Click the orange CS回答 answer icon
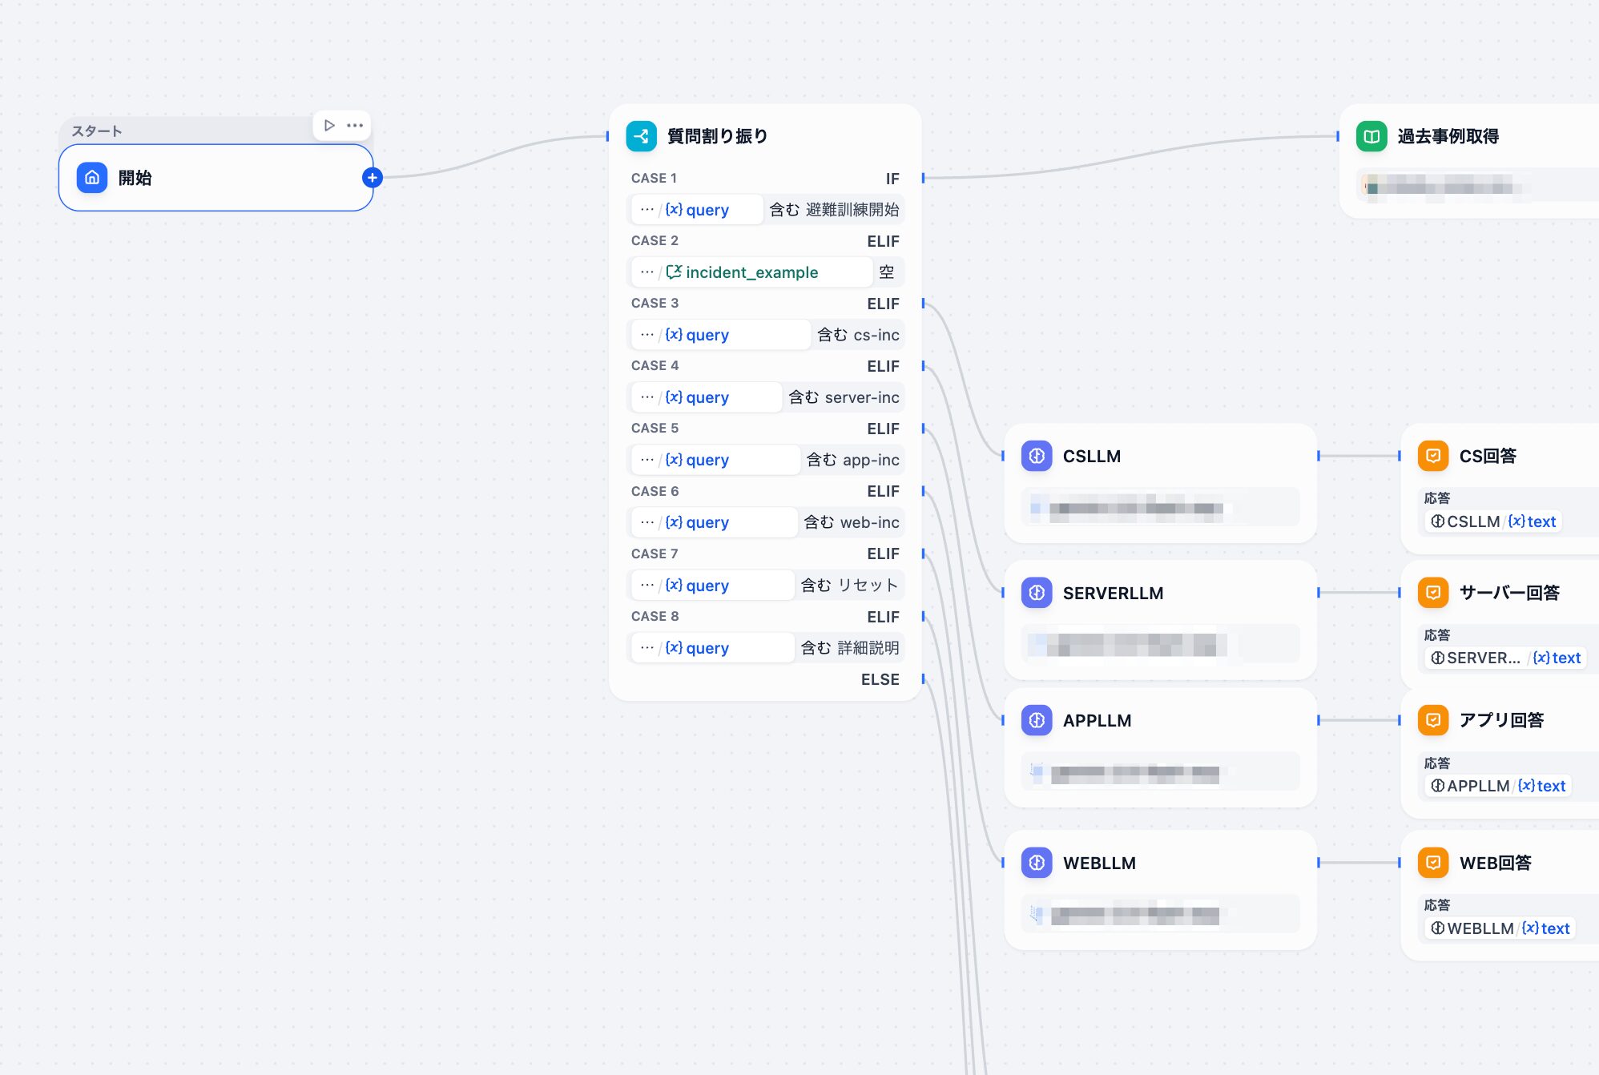 coord(1433,457)
